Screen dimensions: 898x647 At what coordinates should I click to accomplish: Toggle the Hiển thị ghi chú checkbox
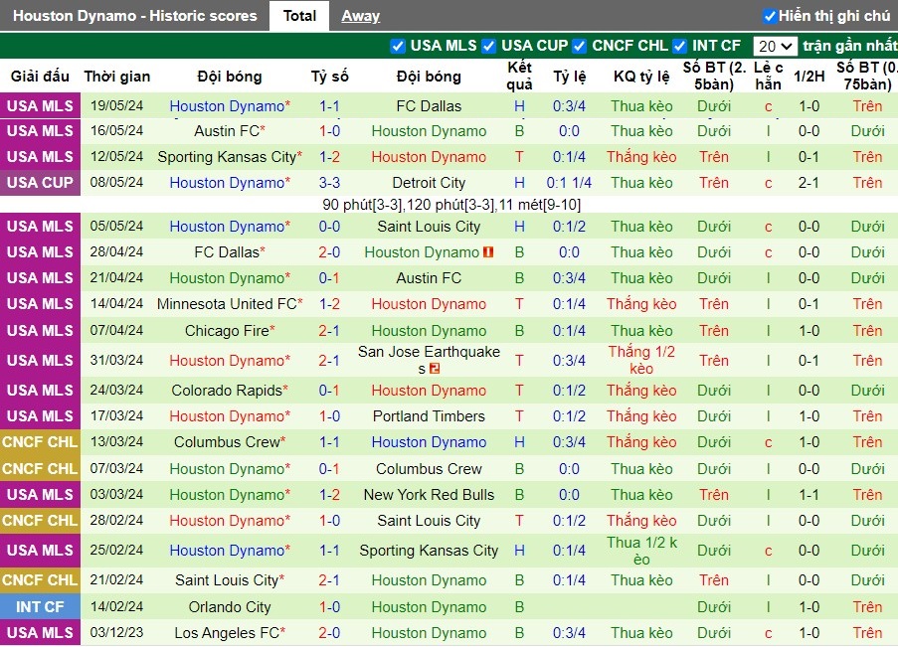(770, 16)
